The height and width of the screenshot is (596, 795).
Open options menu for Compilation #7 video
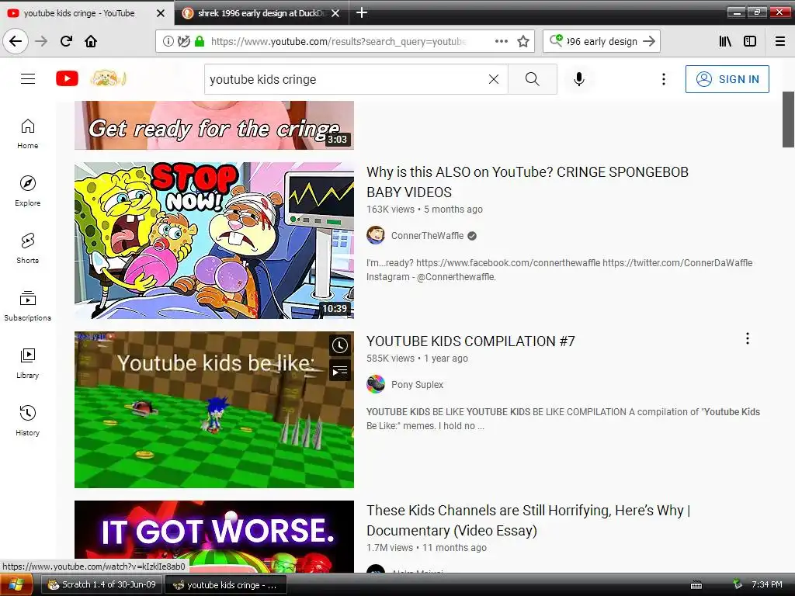[748, 338]
